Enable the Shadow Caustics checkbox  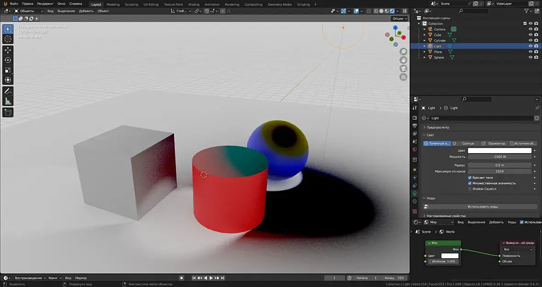click(x=469, y=189)
